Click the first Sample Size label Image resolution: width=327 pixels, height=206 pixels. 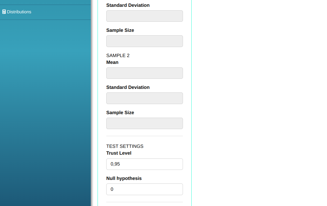120,30
